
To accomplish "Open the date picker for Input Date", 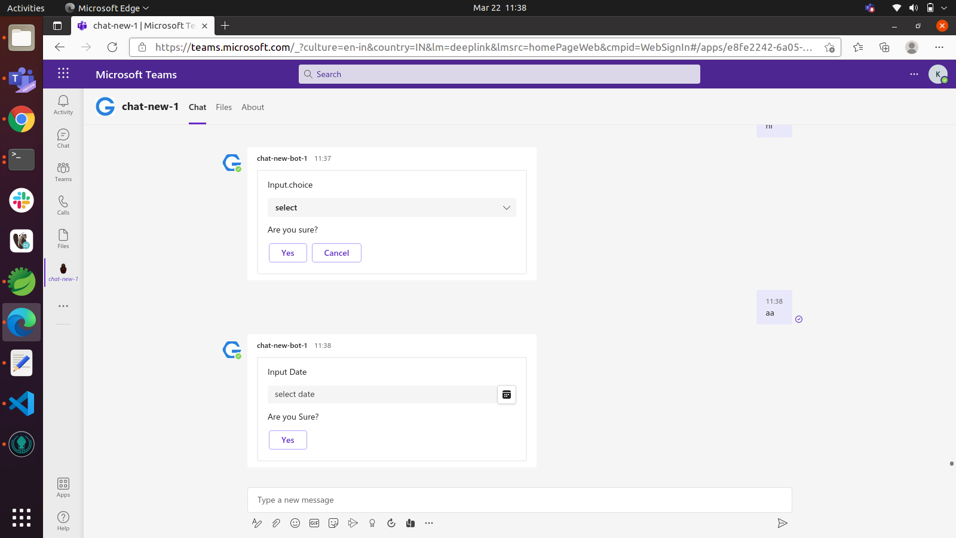I will click(507, 395).
